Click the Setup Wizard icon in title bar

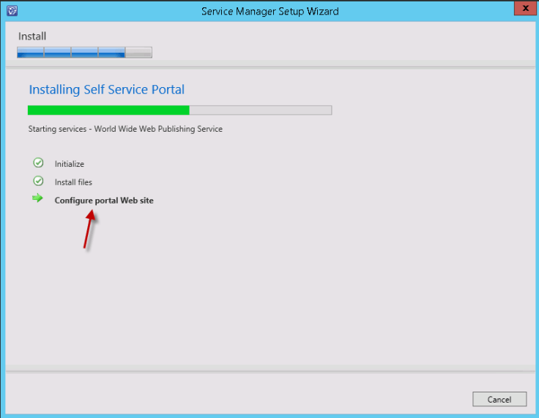tap(12, 11)
